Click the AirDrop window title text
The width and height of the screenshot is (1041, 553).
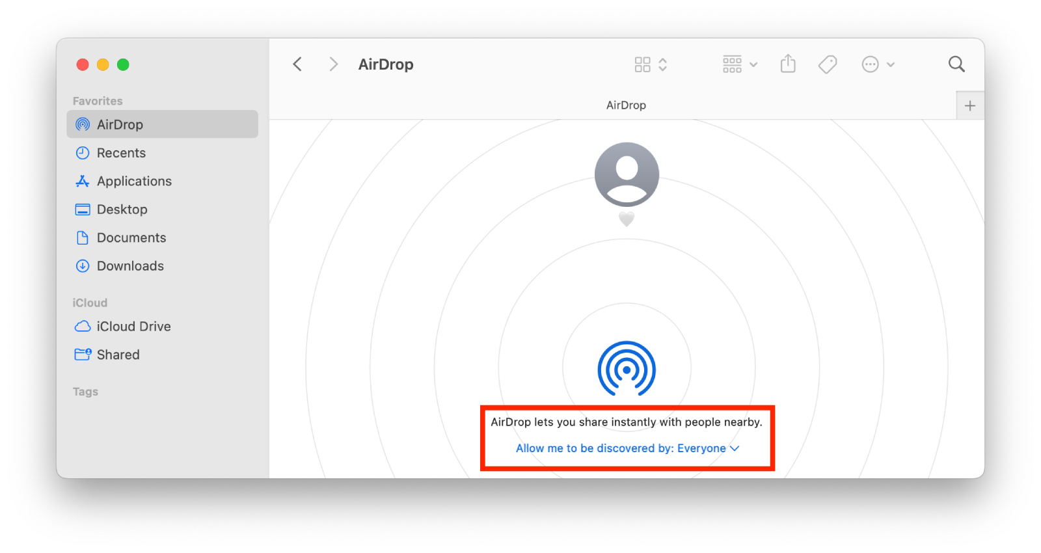(x=386, y=64)
